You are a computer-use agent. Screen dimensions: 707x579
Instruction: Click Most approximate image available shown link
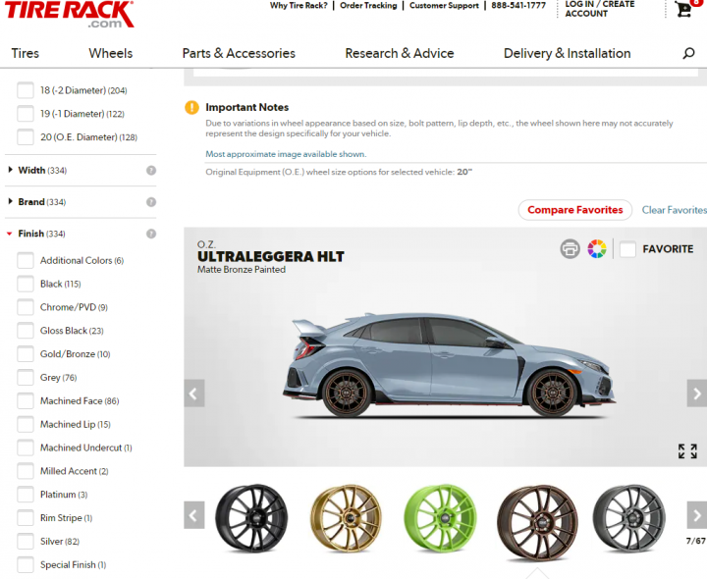click(x=286, y=154)
